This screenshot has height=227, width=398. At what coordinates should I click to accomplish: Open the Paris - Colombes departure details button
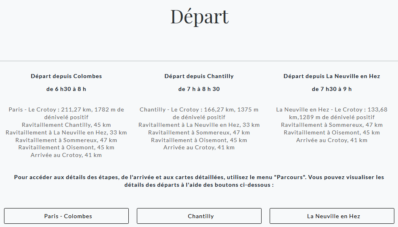click(x=66, y=216)
